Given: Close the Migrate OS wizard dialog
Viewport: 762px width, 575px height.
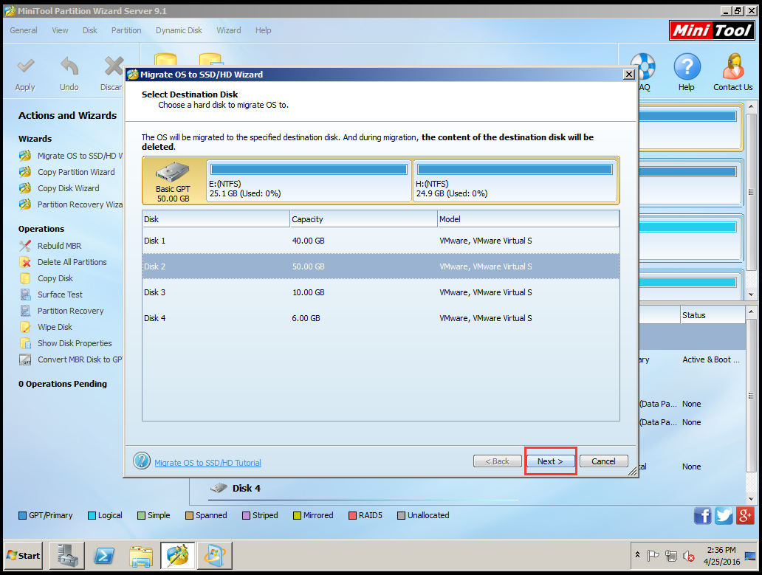Looking at the screenshot, I should click(629, 75).
